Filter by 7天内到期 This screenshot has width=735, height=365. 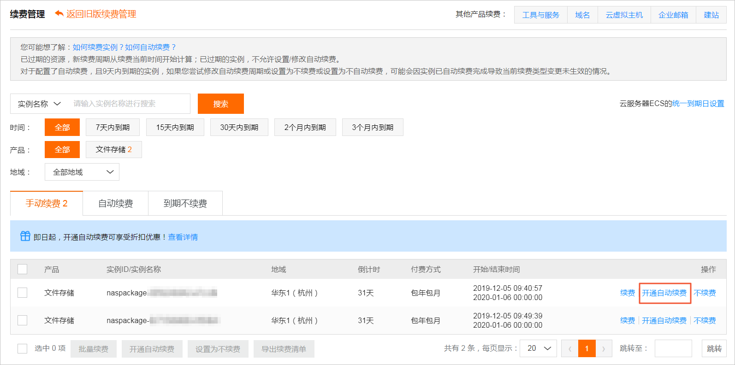113,127
